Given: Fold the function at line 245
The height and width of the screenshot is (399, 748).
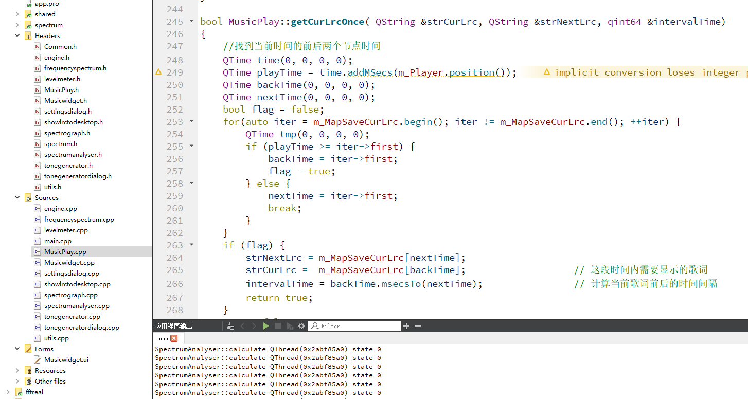Looking at the screenshot, I should coord(192,21).
